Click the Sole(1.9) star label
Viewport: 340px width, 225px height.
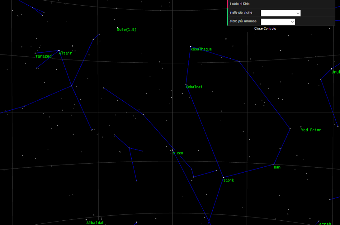click(127, 30)
